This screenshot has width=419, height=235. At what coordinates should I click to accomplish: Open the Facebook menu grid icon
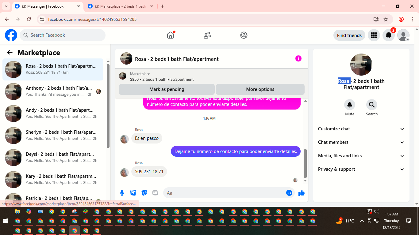coord(374,35)
